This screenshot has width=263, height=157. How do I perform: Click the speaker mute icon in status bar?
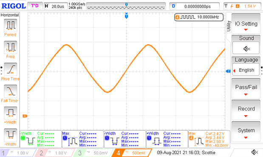255,152
